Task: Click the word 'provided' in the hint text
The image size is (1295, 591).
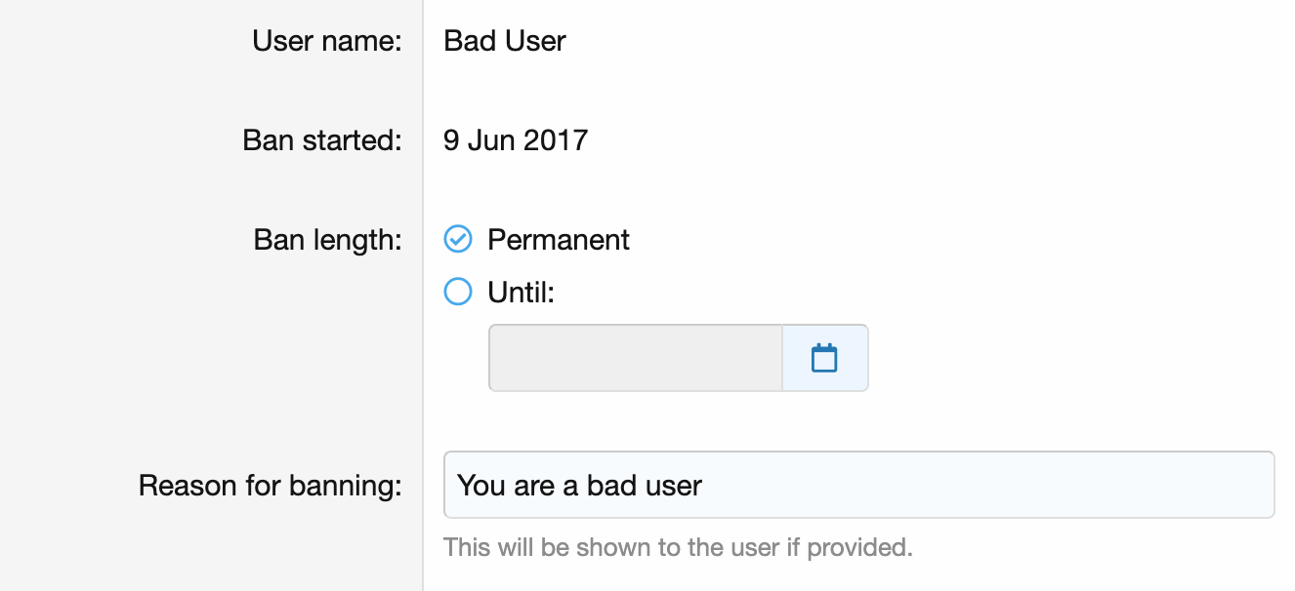Action: click(862, 547)
